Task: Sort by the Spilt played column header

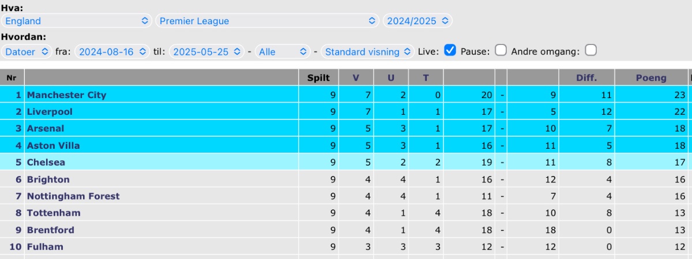Action: pos(318,78)
